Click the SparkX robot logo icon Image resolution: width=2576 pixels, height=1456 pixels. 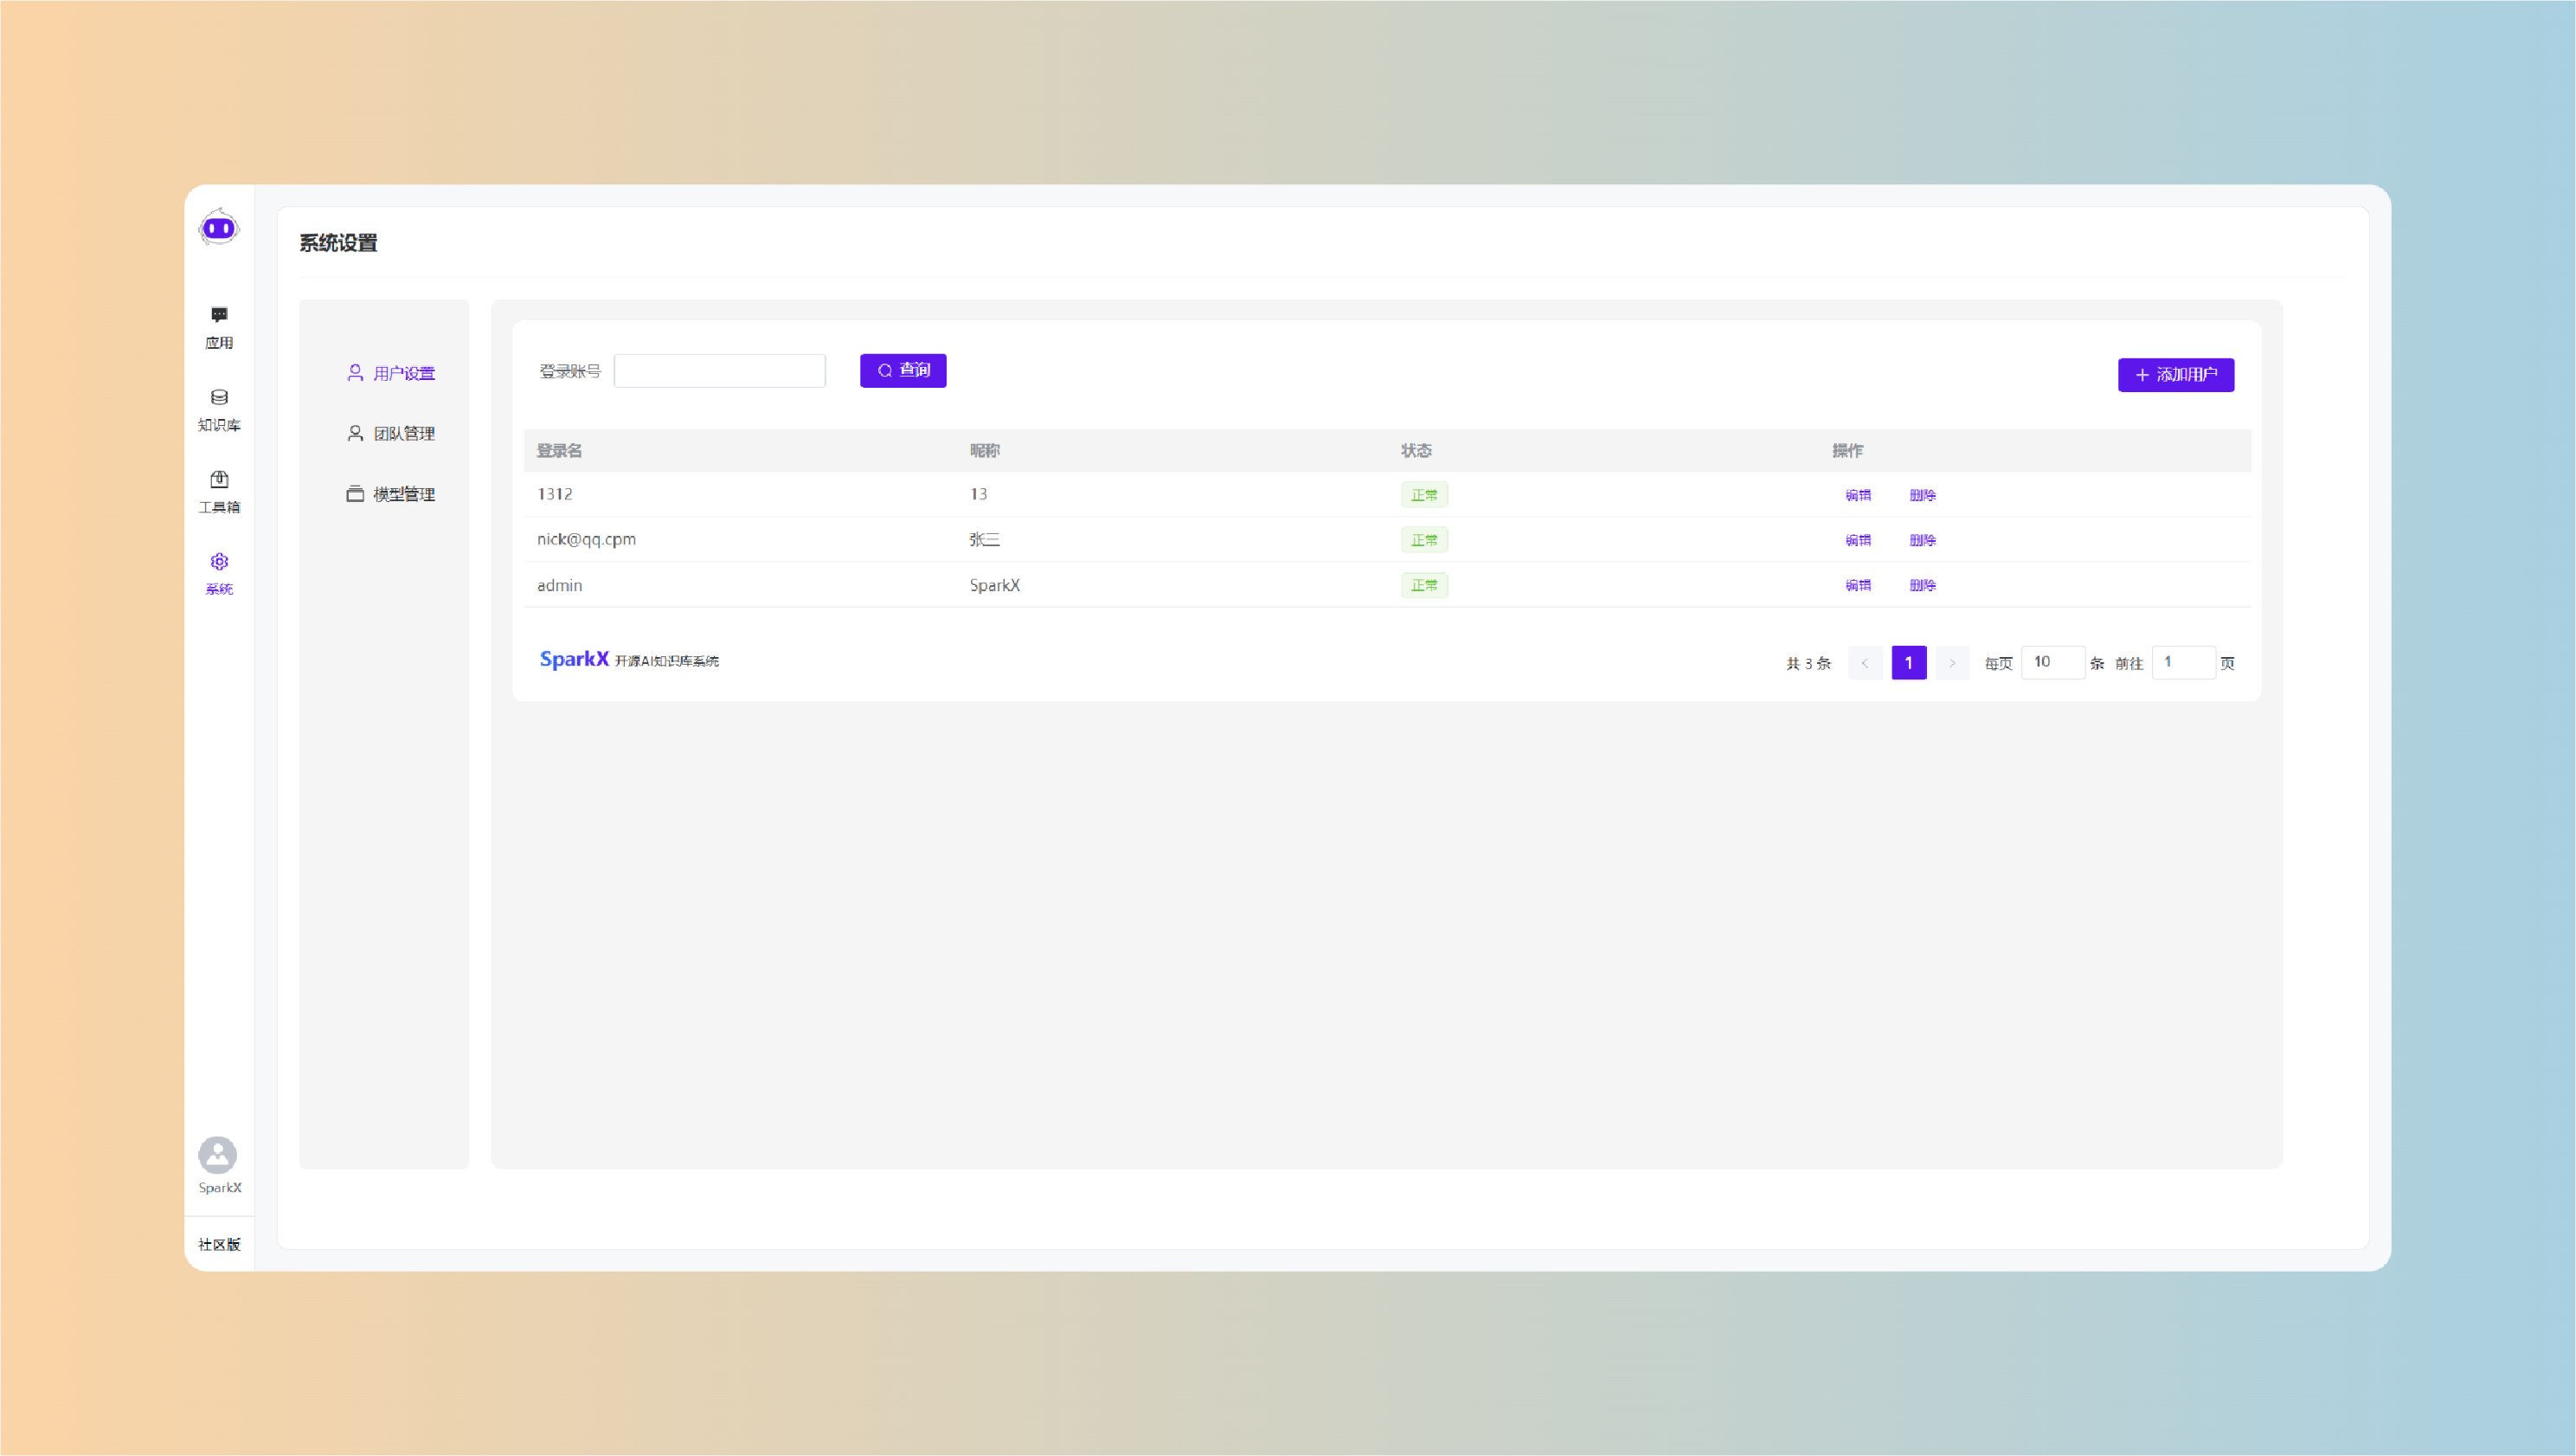(219, 229)
